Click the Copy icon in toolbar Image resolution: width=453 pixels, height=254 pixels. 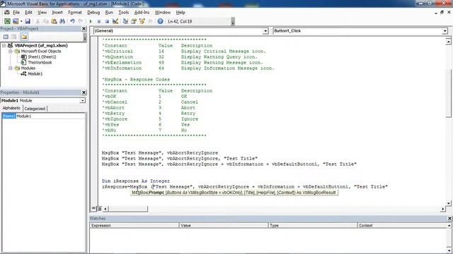coord(45,21)
